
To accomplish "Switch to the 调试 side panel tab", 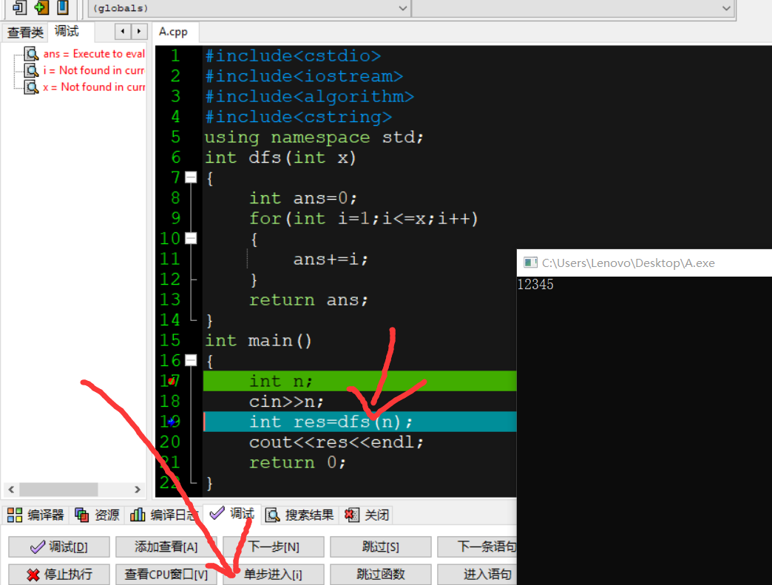I will point(67,32).
